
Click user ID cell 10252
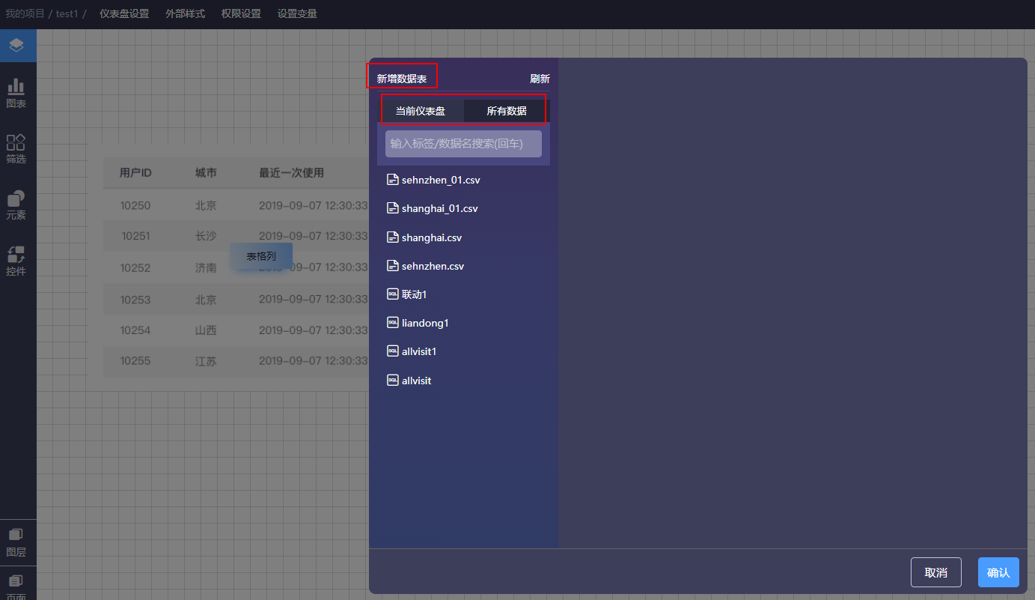(135, 268)
